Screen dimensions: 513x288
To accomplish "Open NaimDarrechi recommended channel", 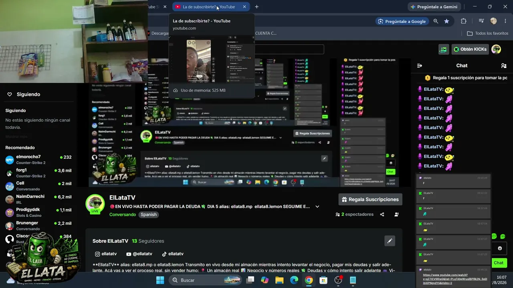I will (38, 199).
